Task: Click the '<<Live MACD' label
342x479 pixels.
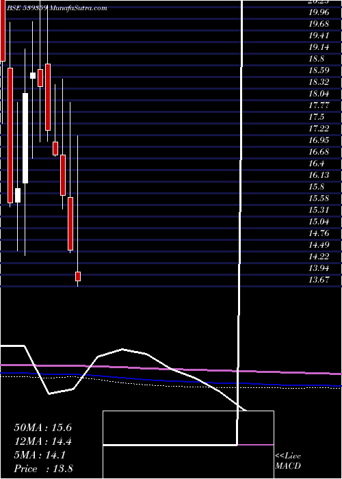Action: click(288, 461)
